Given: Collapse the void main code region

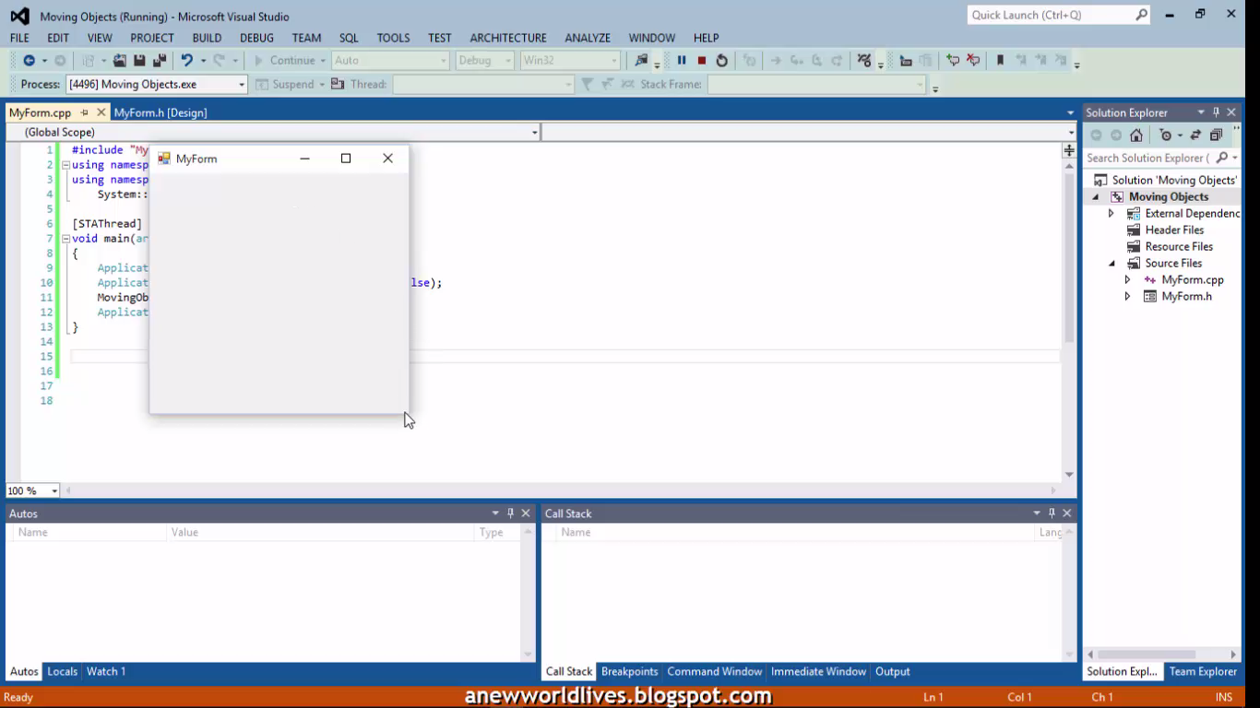Looking at the screenshot, I should click(65, 238).
